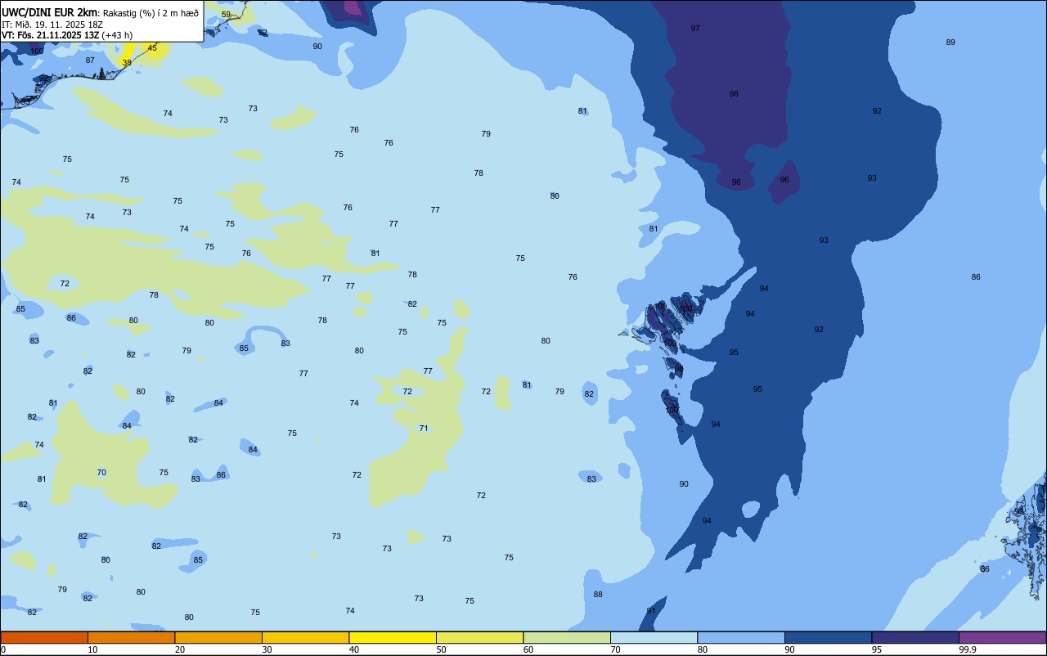Click the 0–10 dark orange legend swatch

coord(44,637)
